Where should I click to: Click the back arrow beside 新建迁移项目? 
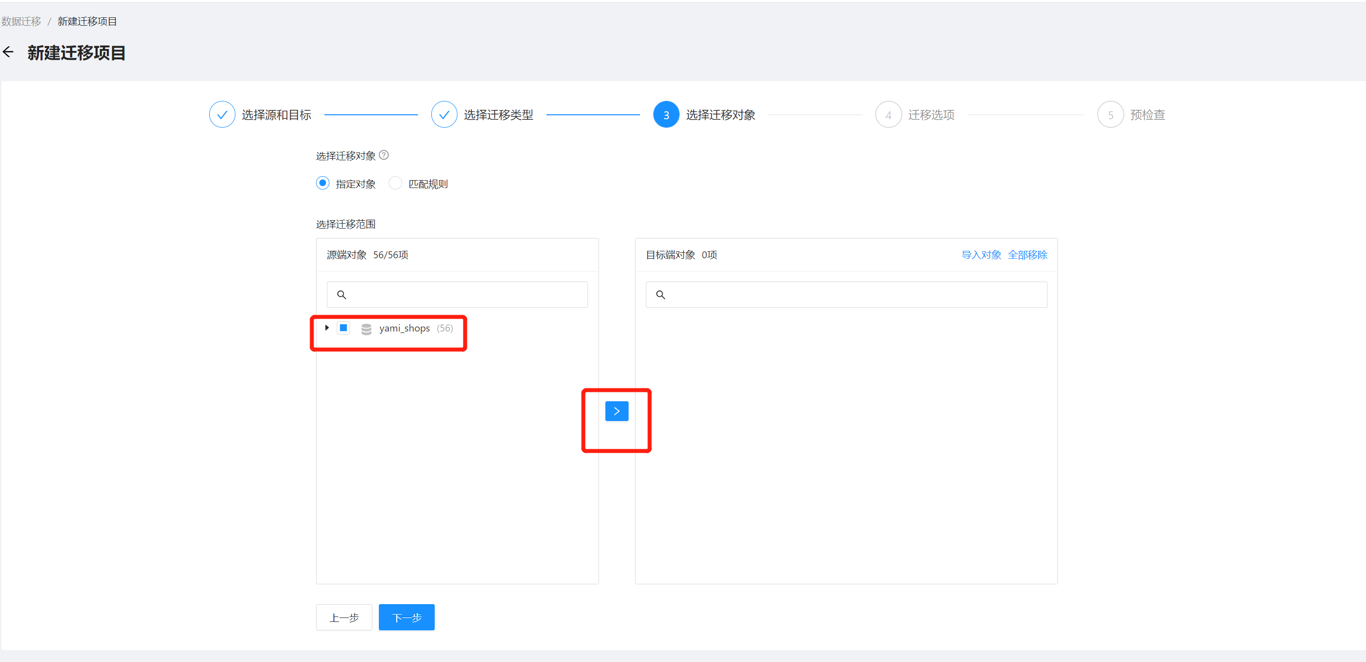point(8,52)
